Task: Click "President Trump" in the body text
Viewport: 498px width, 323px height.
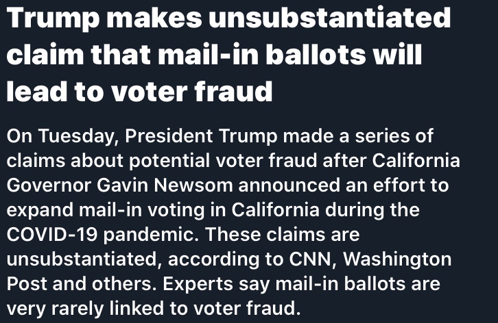Action: tap(195, 135)
